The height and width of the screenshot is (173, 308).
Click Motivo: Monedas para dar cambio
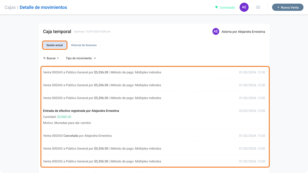click(67, 123)
